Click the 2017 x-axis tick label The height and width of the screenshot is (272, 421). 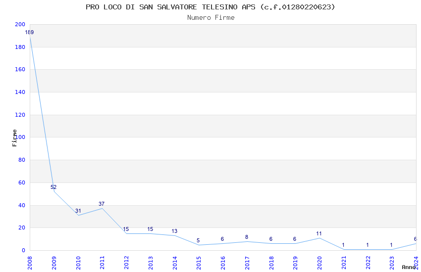click(x=247, y=262)
